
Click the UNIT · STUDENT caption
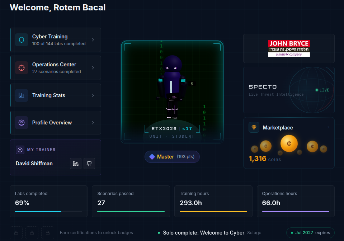[x=172, y=136]
